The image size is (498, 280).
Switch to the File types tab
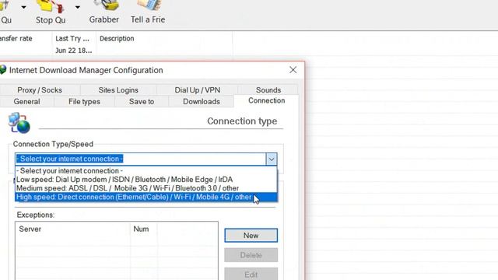[x=84, y=102]
